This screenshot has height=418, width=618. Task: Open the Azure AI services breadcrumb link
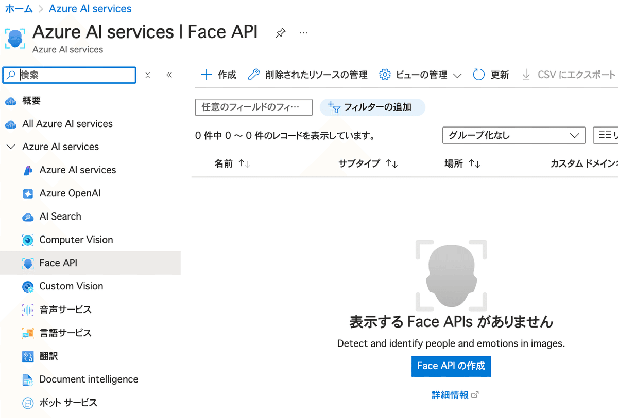90,9
